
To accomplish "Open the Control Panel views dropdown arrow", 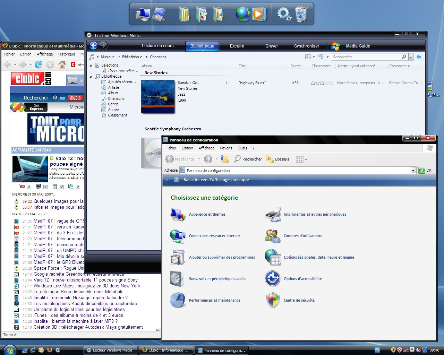I will 306,159.
